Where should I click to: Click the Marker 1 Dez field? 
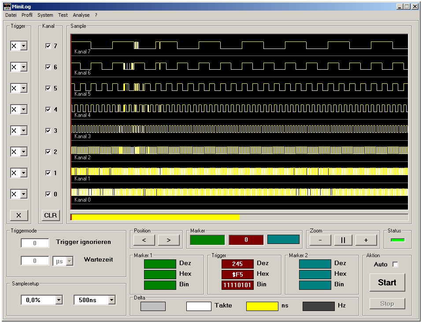[x=160, y=264]
